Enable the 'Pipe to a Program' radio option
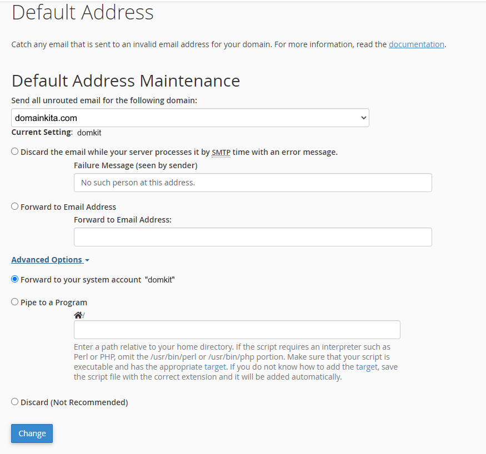The width and height of the screenshot is (486, 454). pos(15,302)
